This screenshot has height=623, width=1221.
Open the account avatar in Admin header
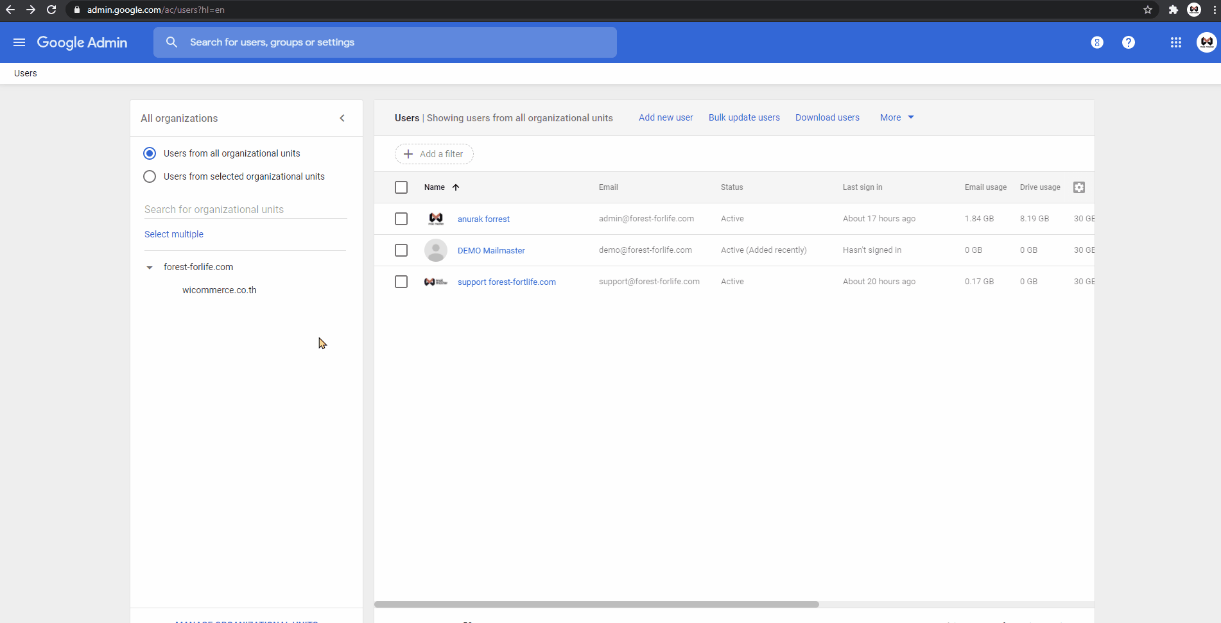coord(1207,42)
